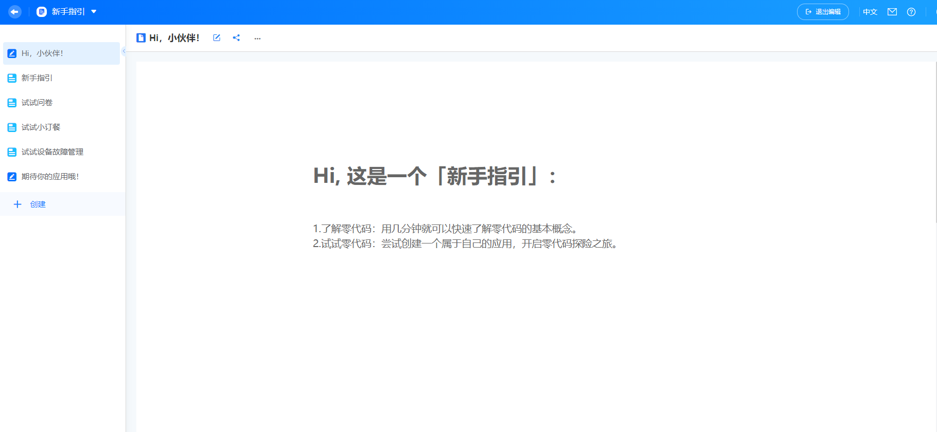The image size is (937, 432).
Task: Click the heading Hi, 这是一个「新手指引」
Action: point(435,176)
